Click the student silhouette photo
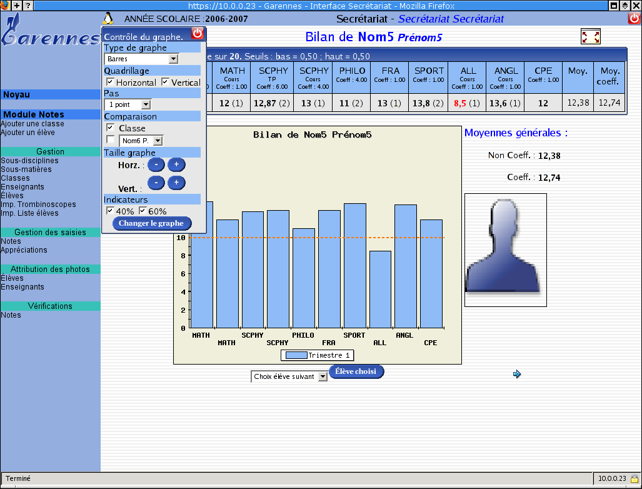642x489 pixels. click(505, 250)
